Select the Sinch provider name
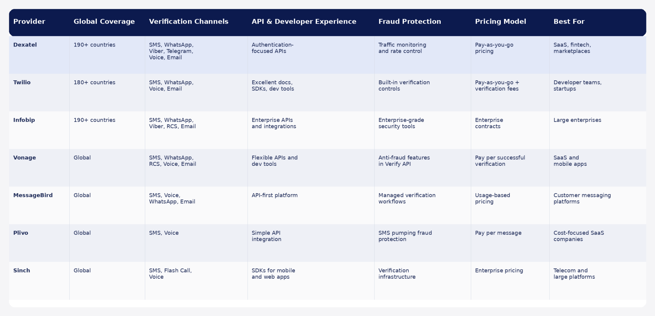This screenshot has width=655, height=316. pyautogui.click(x=21, y=270)
